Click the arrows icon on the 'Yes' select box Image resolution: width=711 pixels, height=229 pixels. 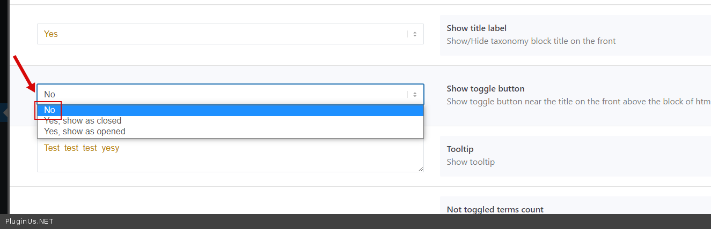point(414,34)
